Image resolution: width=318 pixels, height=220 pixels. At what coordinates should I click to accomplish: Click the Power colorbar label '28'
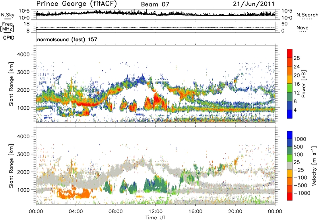[297, 58]
